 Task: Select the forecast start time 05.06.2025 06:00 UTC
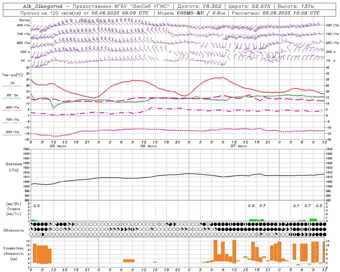[120, 13]
